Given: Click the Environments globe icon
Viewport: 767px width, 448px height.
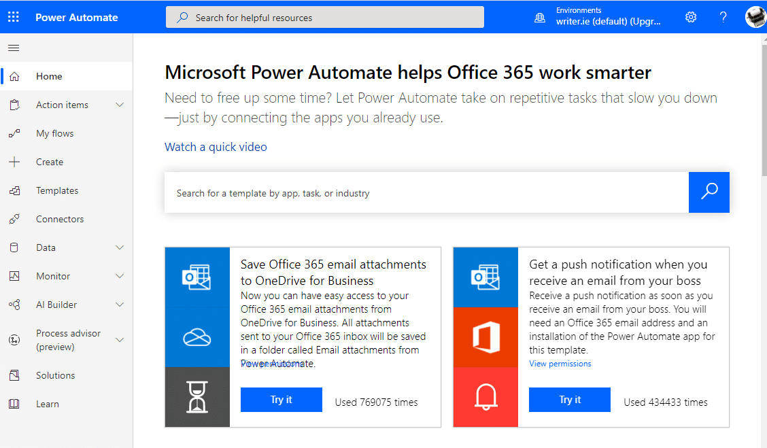Looking at the screenshot, I should (540, 18).
